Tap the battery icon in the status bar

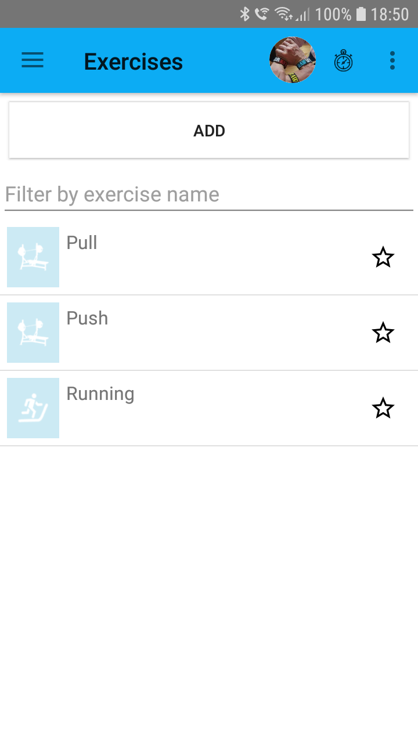[361, 14]
